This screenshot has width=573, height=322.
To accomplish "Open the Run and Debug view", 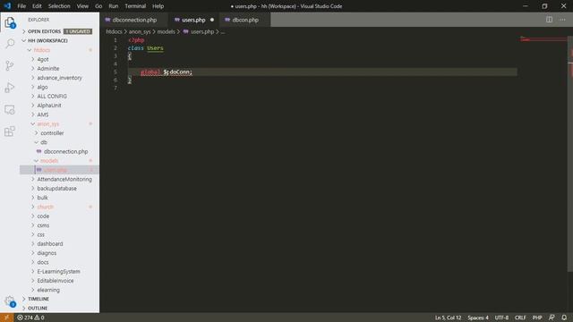I will coord(10,88).
